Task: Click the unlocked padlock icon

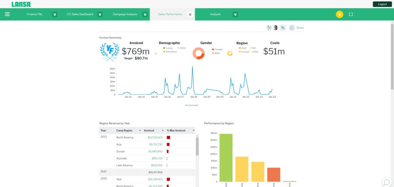Action: [292, 28]
